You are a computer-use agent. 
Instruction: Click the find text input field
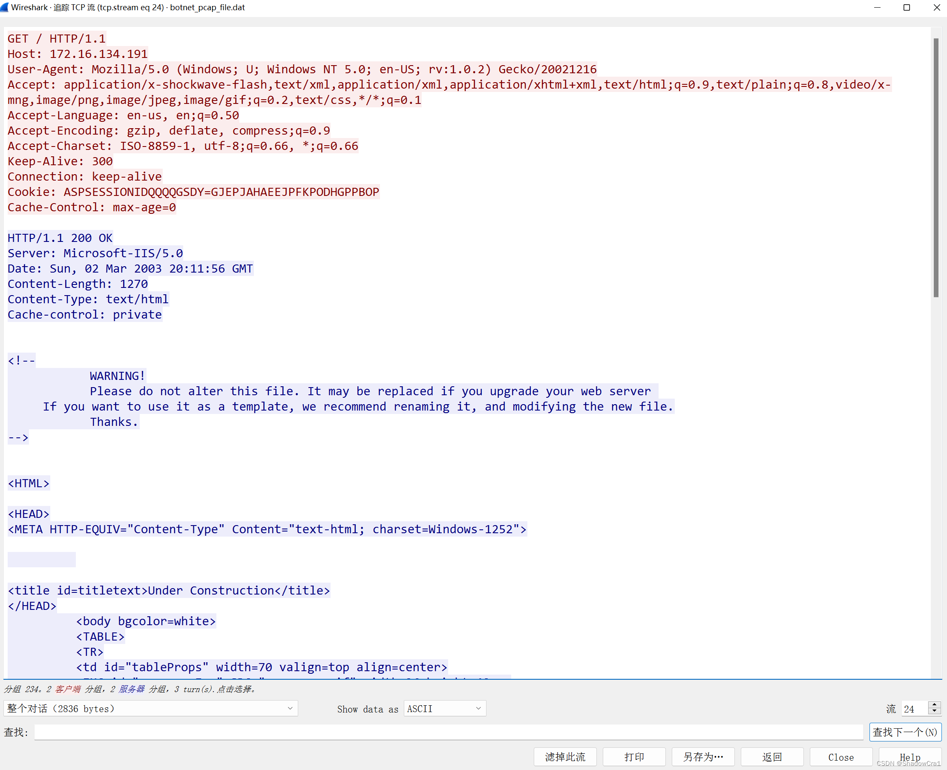(x=449, y=732)
